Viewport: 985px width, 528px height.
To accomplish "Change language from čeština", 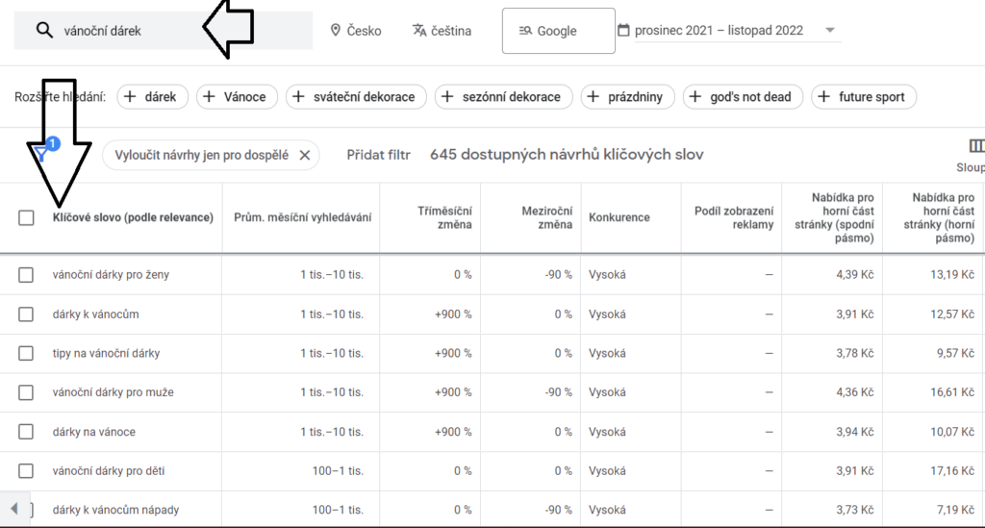I will [x=442, y=31].
